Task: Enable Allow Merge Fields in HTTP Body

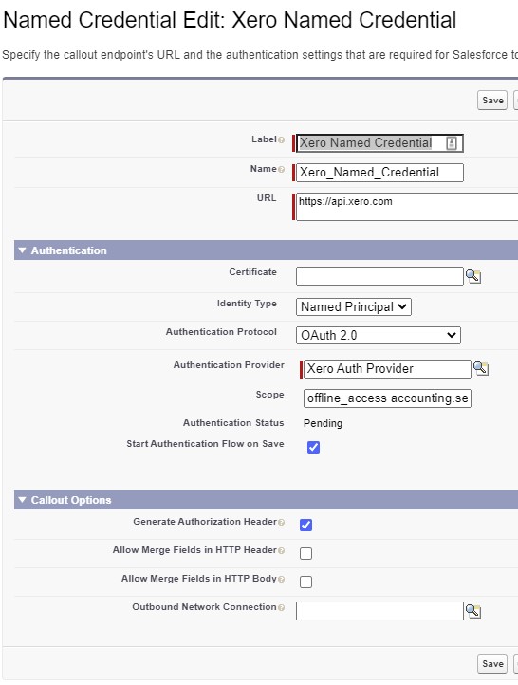Action: (305, 582)
